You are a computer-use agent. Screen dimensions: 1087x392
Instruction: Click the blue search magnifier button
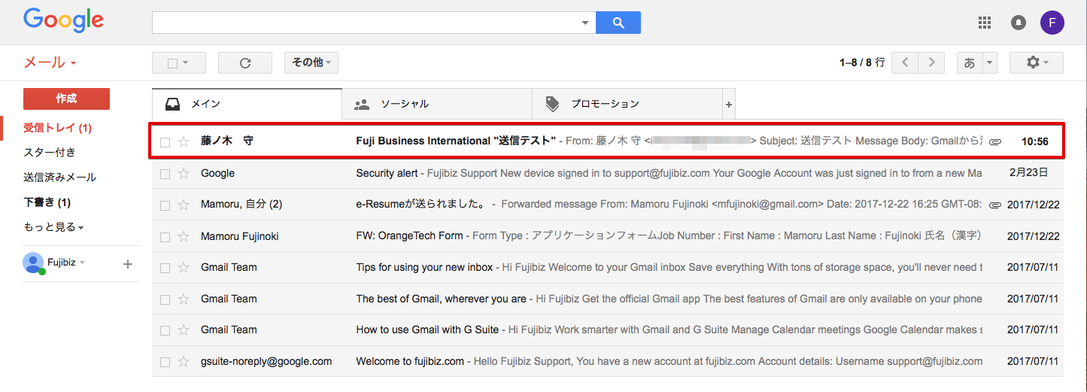coord(618,23)
